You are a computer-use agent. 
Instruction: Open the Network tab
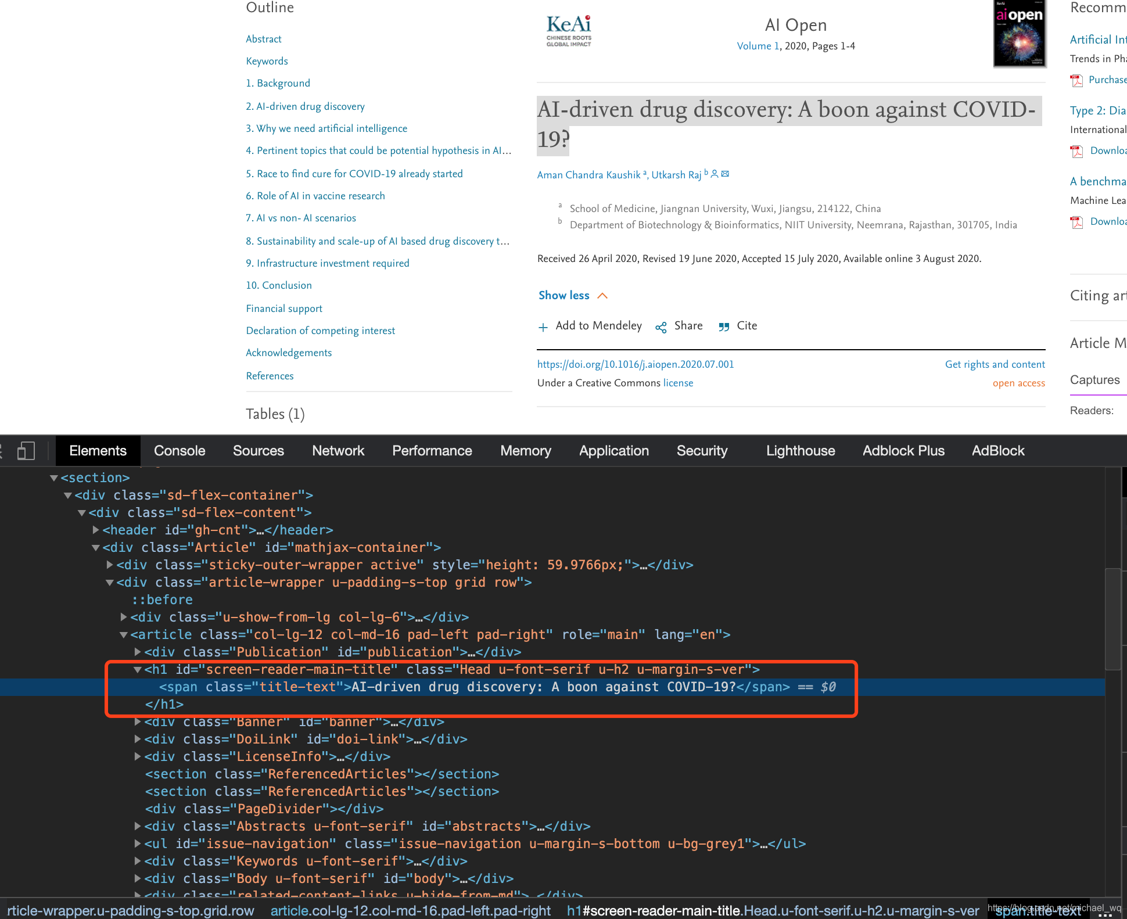(x=338, y=451)
